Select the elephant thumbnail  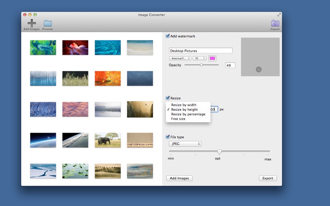(x=108, y=140)
